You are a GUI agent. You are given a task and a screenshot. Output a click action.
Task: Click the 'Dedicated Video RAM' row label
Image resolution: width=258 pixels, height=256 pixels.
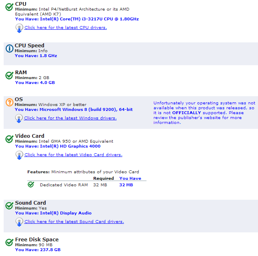point(64,185)
